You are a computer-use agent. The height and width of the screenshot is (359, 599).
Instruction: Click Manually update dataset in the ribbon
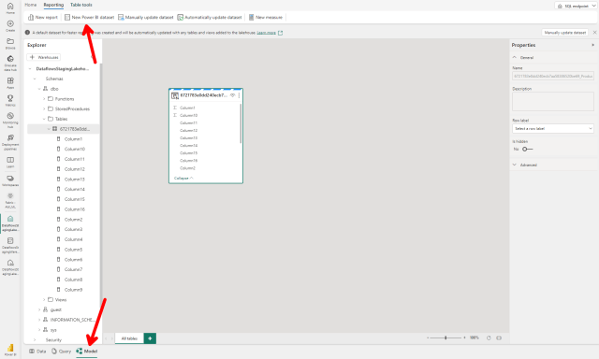tap(146, 17)
